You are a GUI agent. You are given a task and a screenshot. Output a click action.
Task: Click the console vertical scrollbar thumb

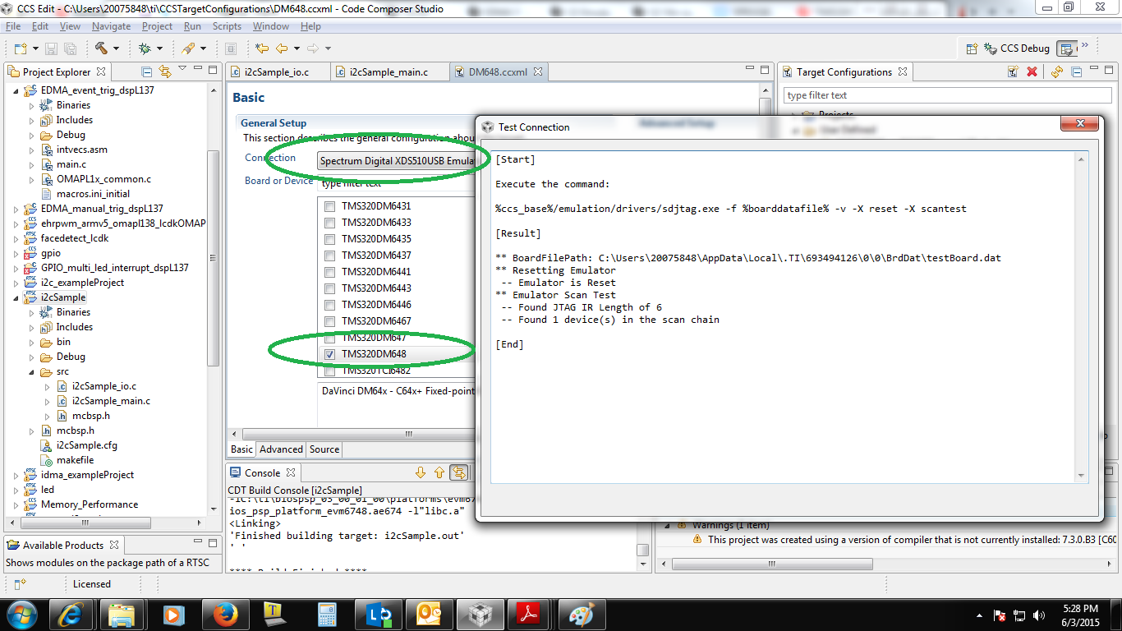(644, 550)
